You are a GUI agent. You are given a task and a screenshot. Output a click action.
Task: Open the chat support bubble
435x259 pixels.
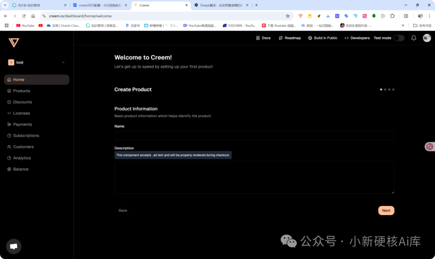coord(14,246)
